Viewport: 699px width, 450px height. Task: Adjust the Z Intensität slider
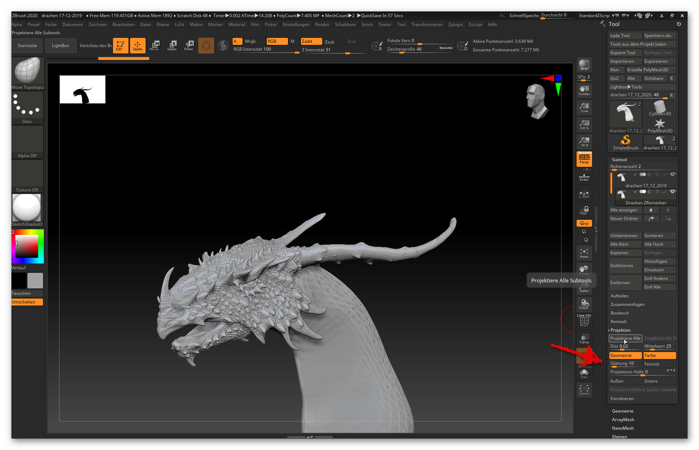click(x=334, y=51)
